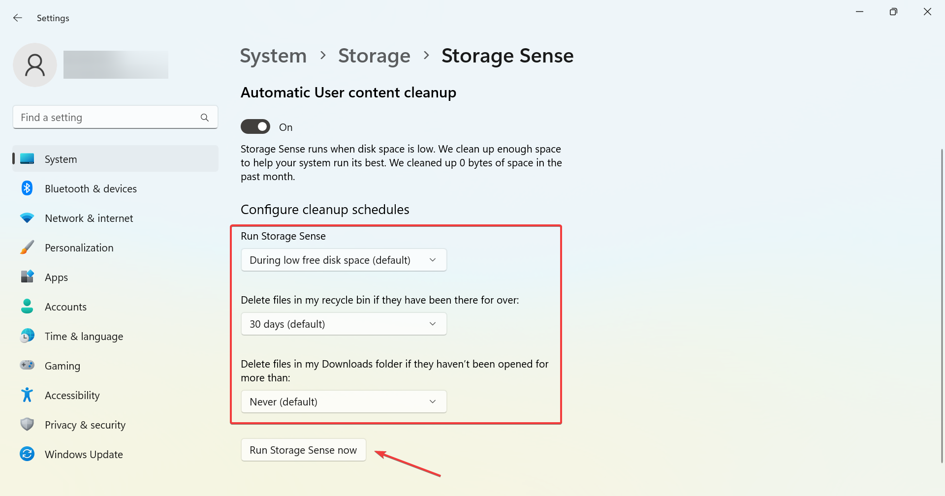The width and height of the screenshot is (945, 496).
Task: Click the back arrow icon
Action: [x=18, y=18]
